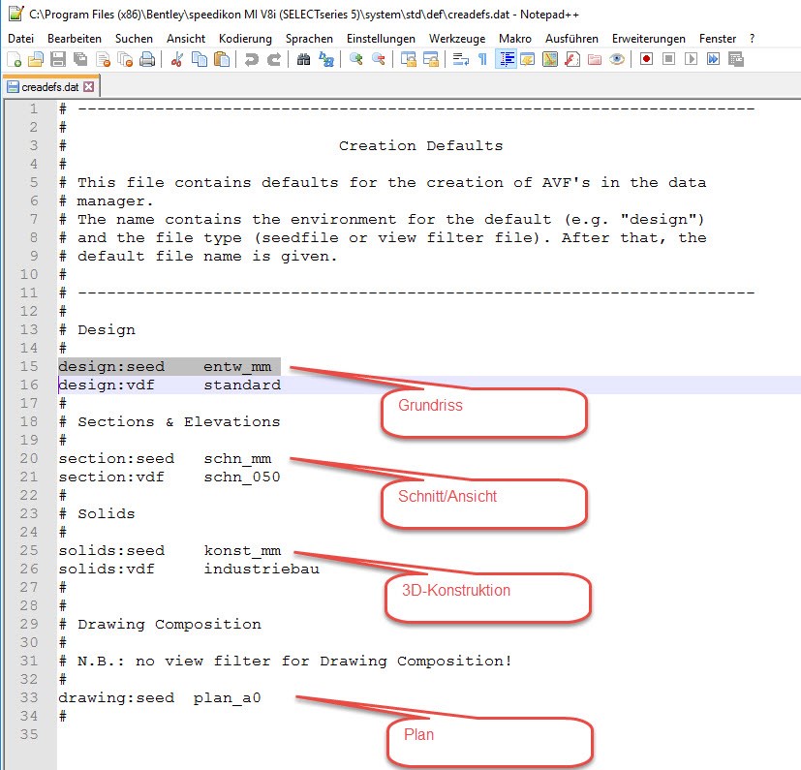This screenshot has width=801, height=770.
Task: Cut selection with scissors icon
Action: 176,60
